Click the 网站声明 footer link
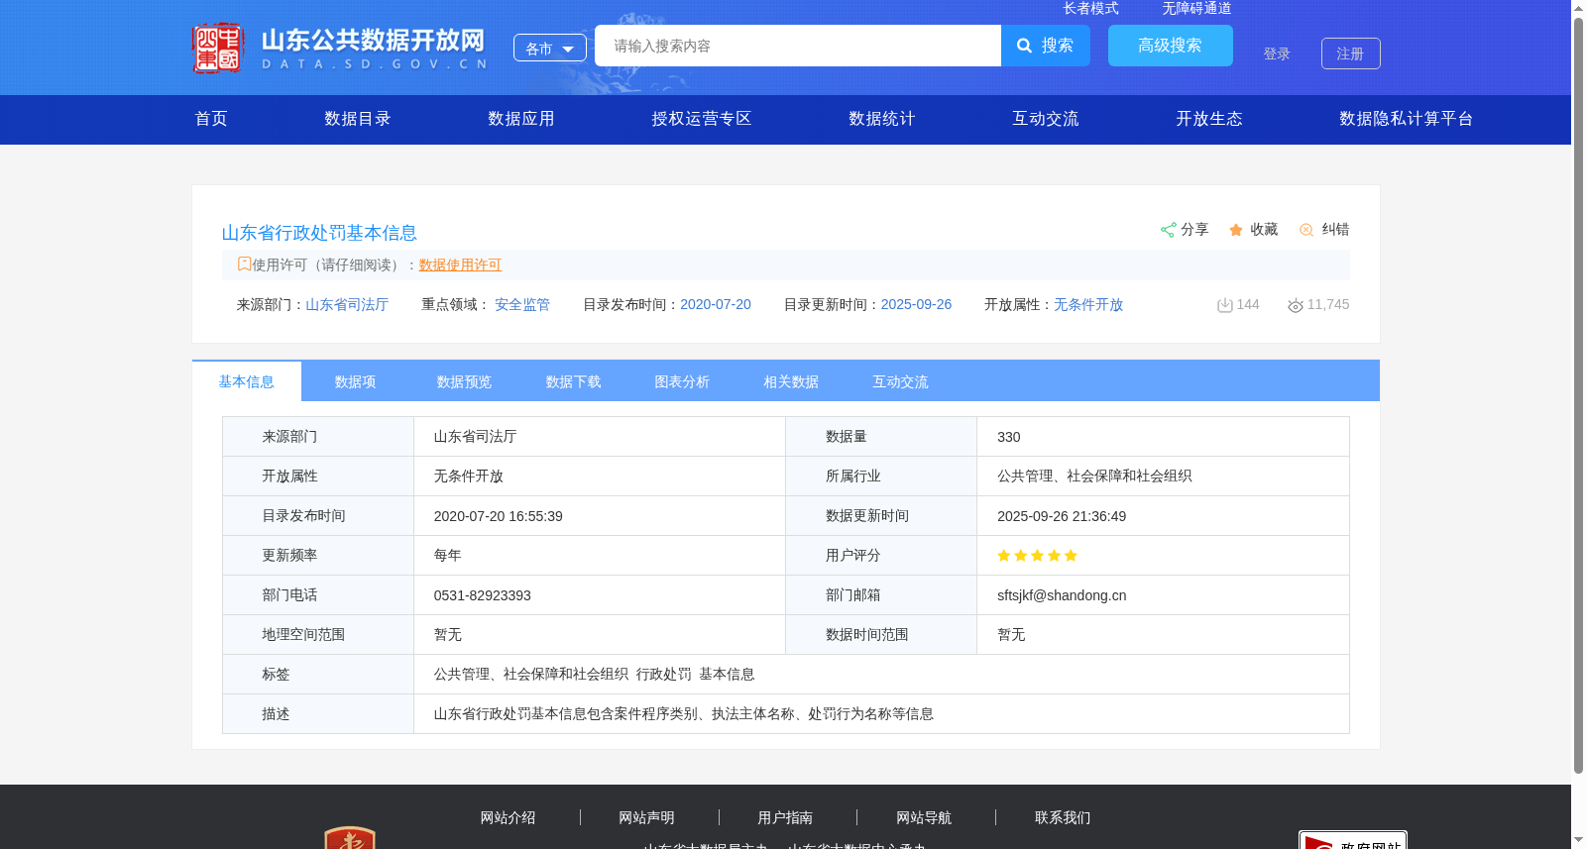Viewport: 1586px width, 849px height. pos(646,818)
